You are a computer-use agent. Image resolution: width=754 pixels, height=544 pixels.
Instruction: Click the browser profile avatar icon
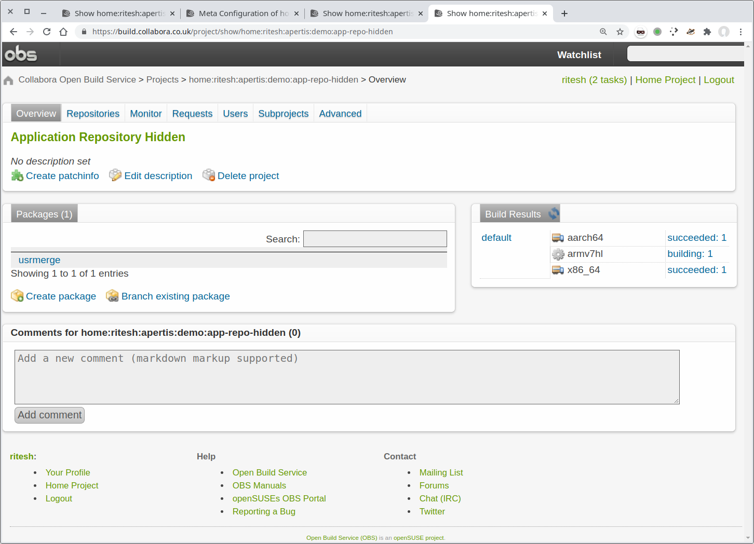(724, 32)
